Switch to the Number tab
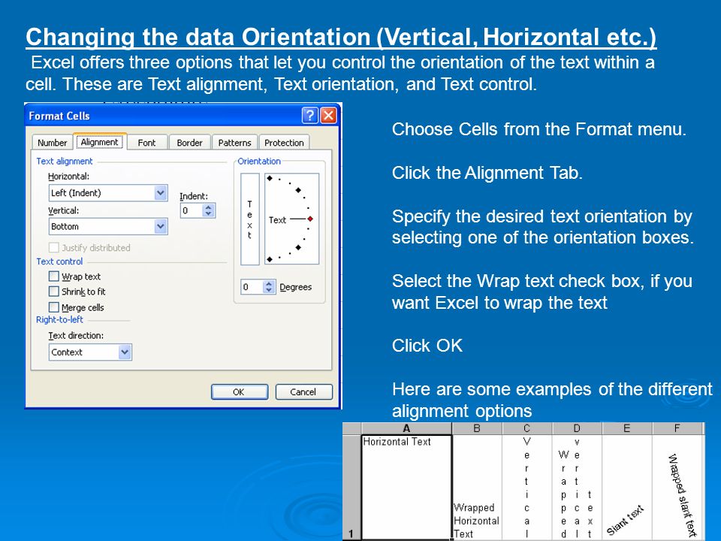The image size is (721, 541). [x=52, y=143]
